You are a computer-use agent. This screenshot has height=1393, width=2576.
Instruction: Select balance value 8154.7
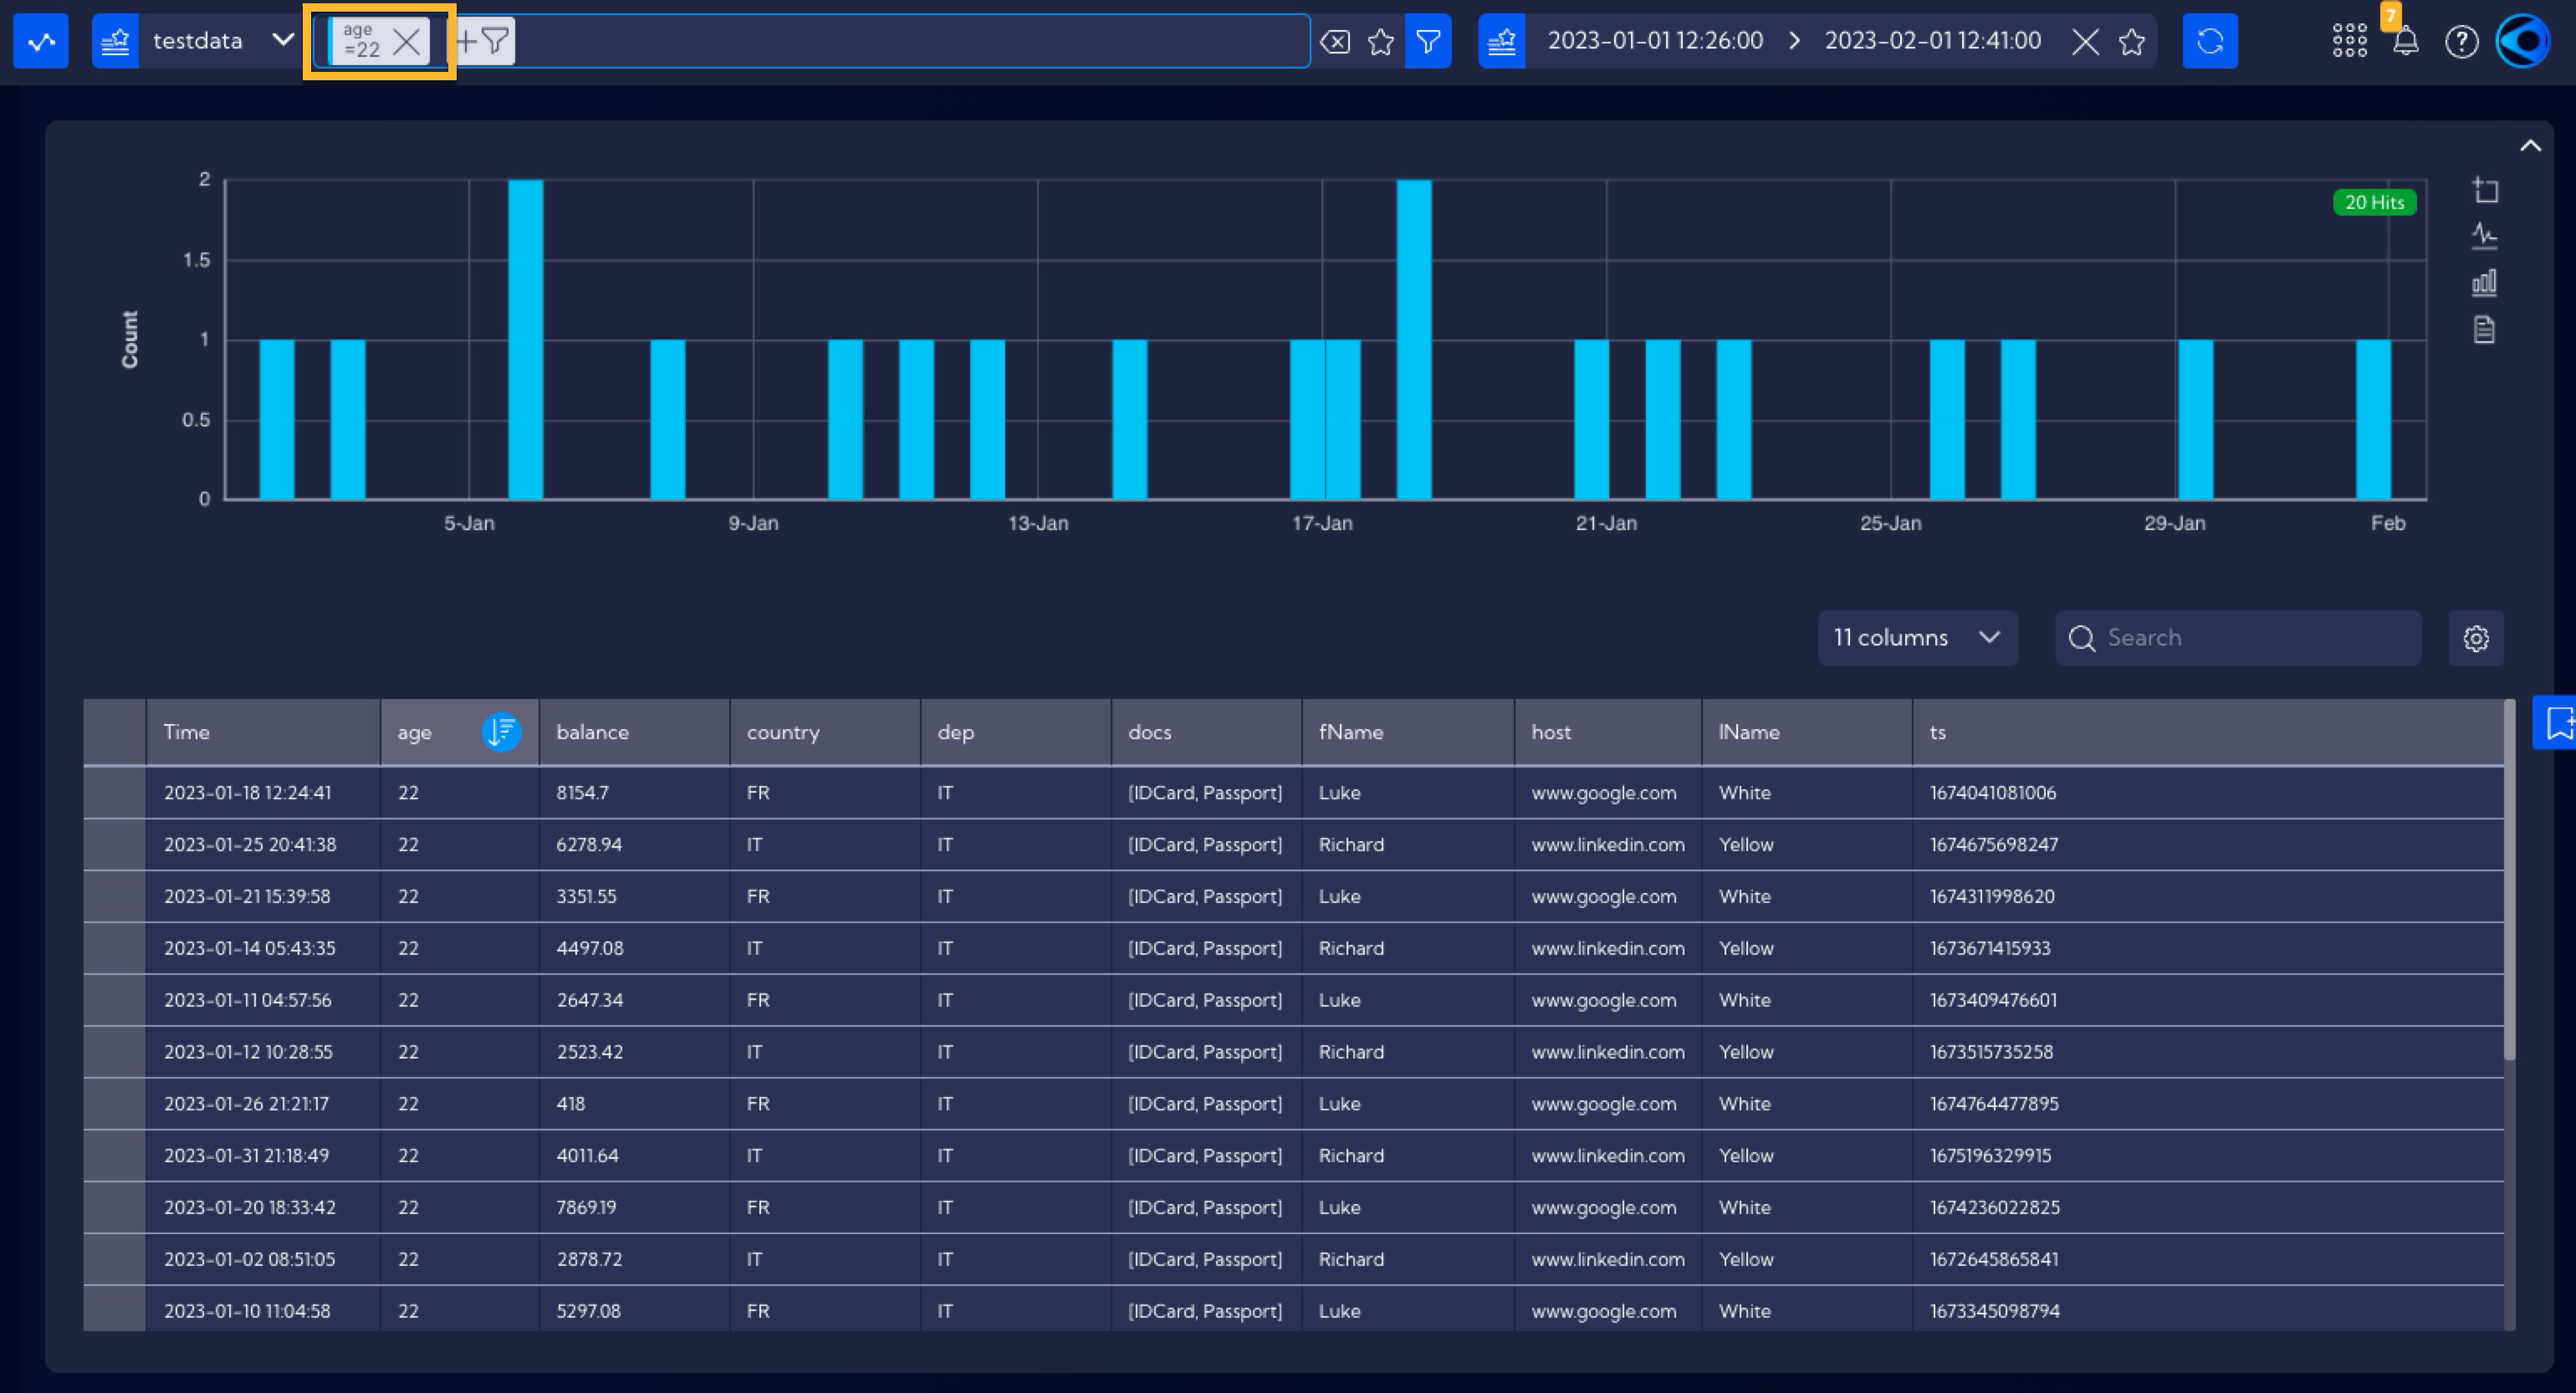point(582,793)
